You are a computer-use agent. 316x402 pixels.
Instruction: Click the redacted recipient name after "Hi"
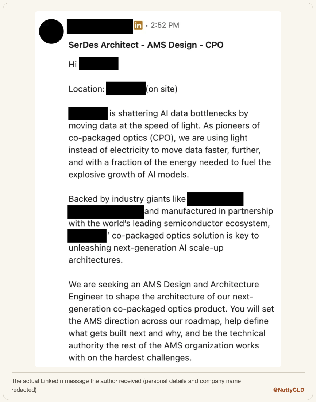click(x=99, y=63)
